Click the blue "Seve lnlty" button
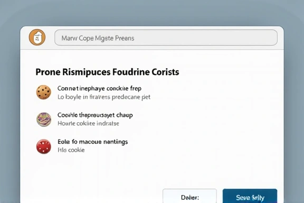Screen dimensions: 304x203 (x=250, y=197)
